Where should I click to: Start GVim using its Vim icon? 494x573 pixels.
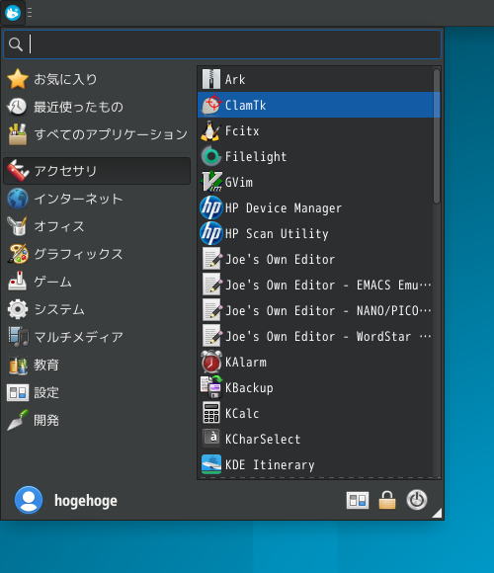(211, 182)
